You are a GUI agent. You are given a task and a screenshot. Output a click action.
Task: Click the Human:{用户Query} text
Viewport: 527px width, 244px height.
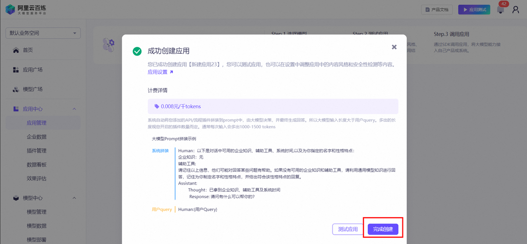198,209
